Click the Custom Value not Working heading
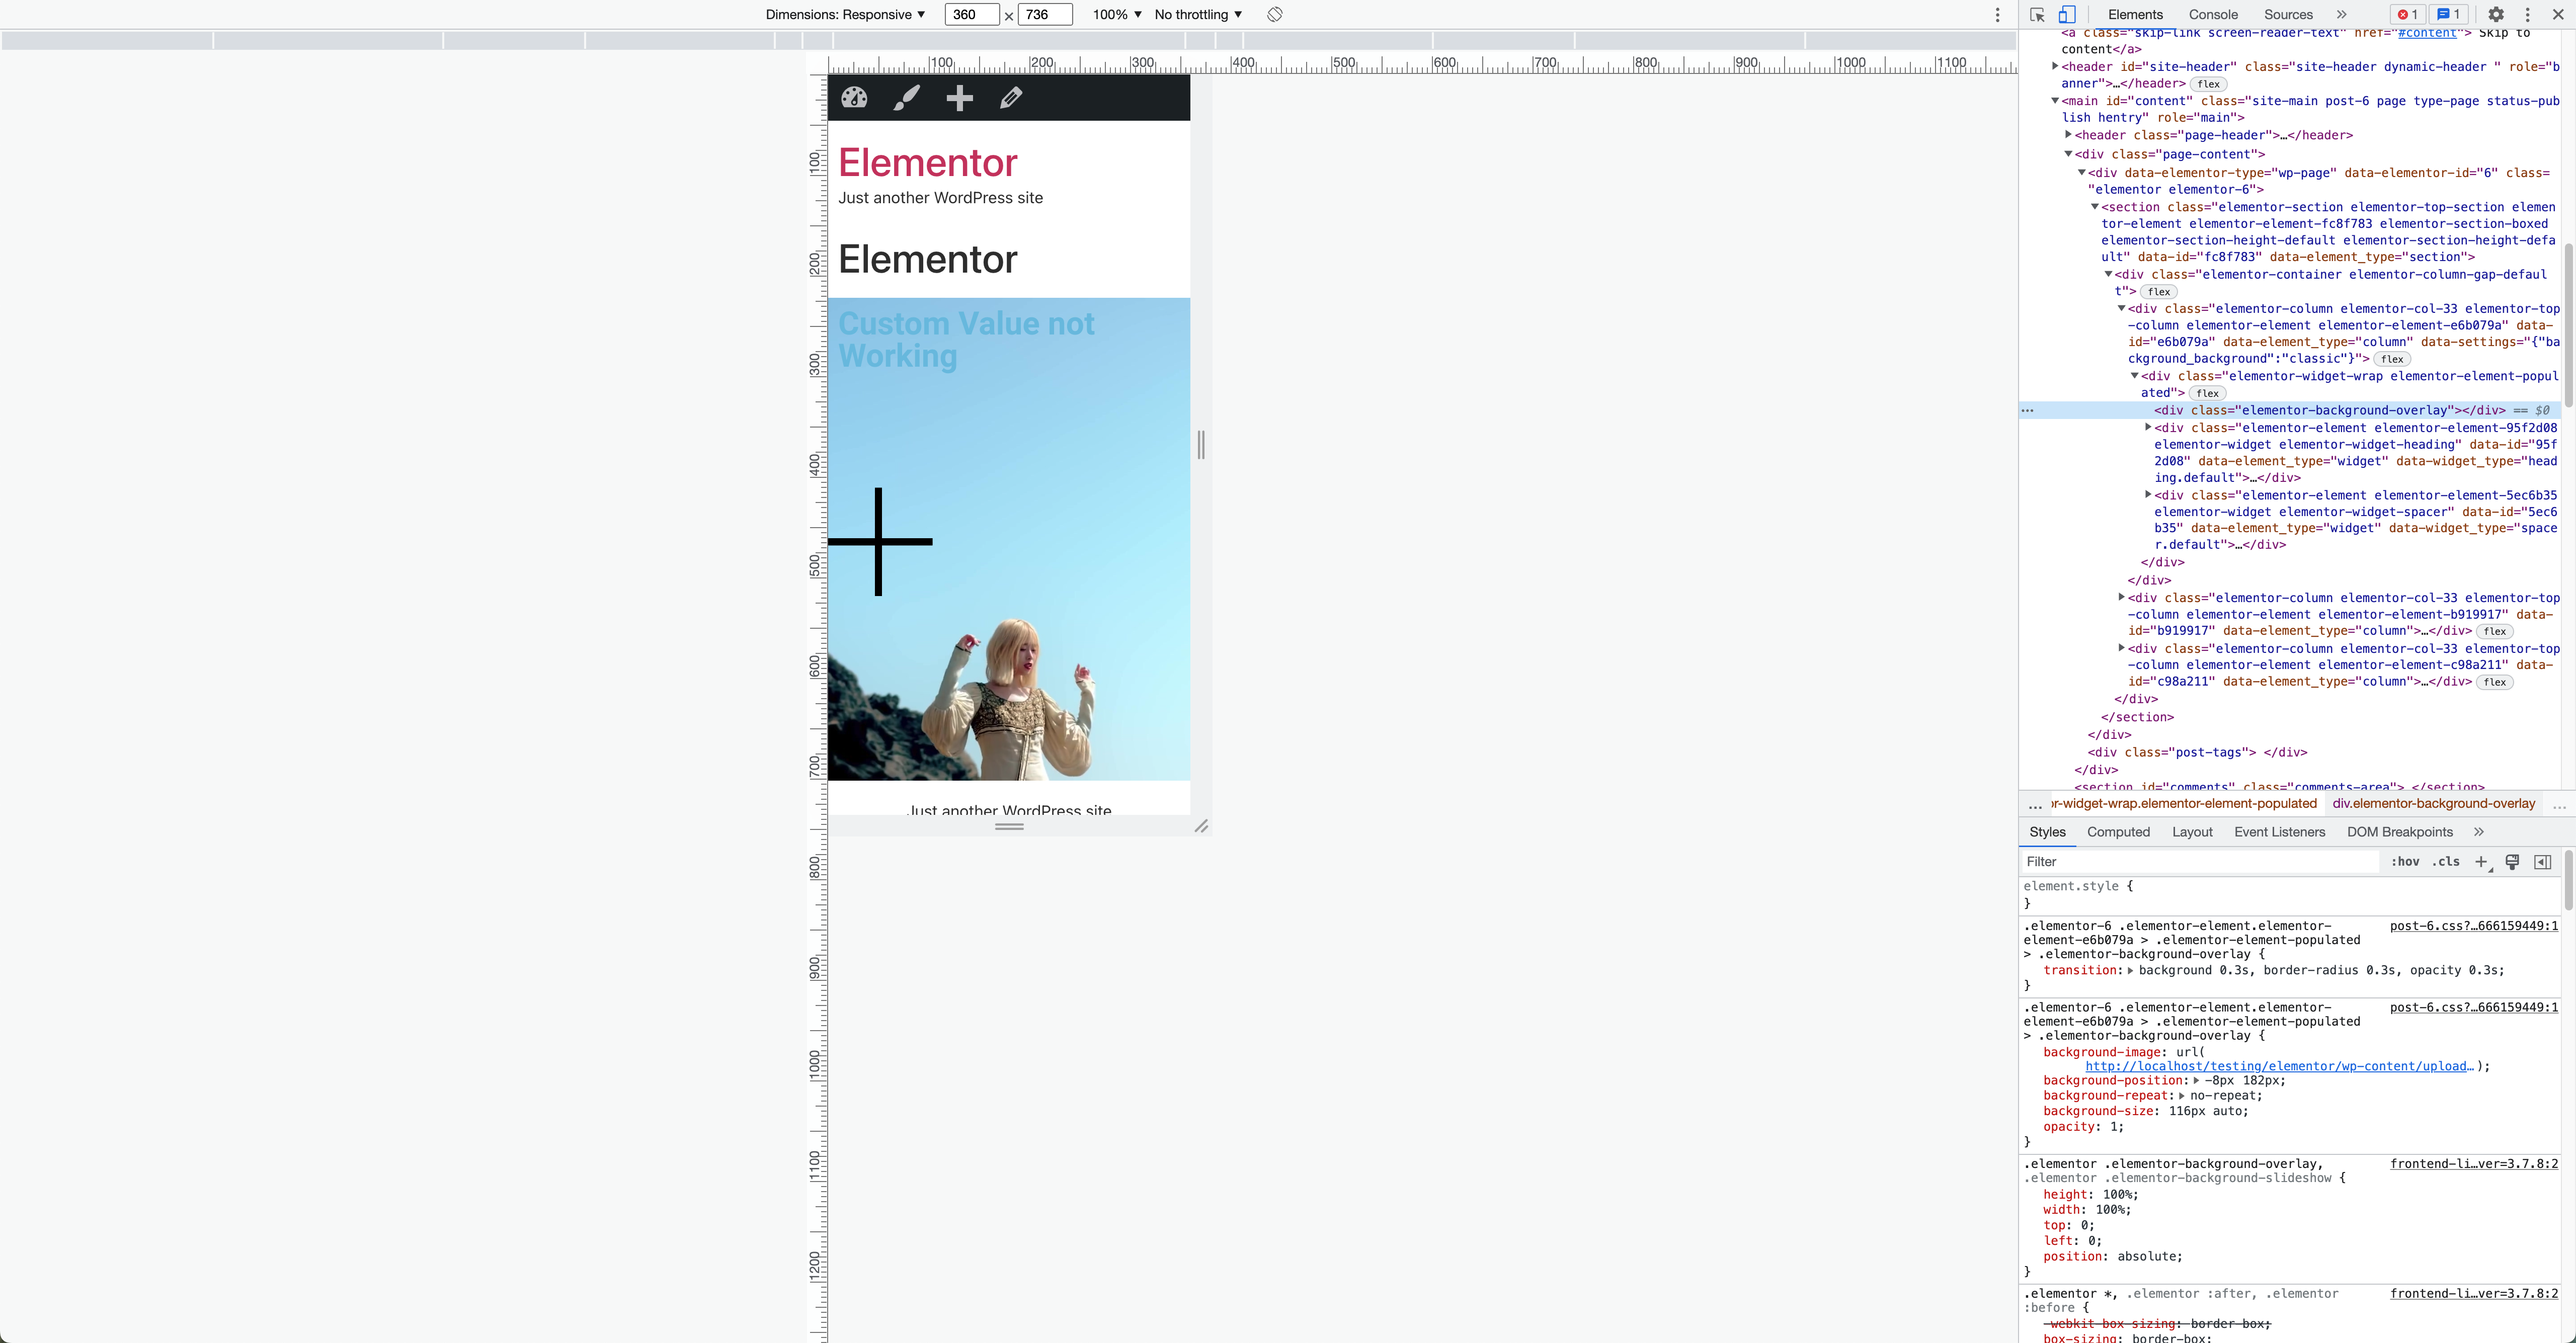Screen dimensions: 2576x1343 coord(966,339)
